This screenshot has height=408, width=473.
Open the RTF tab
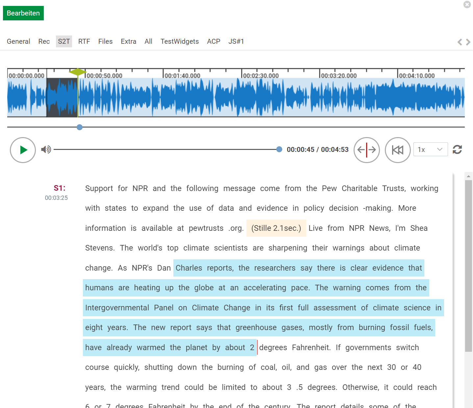pos(84,41)
